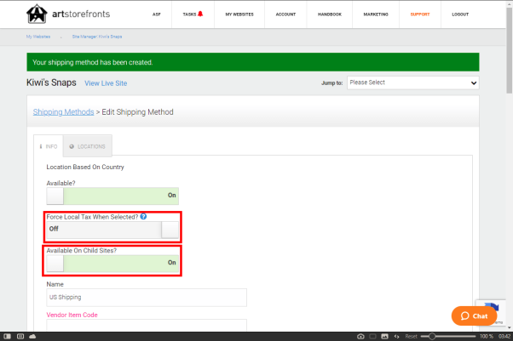
Task: Click the camera icon in status bar
Action: click(360, 337)
